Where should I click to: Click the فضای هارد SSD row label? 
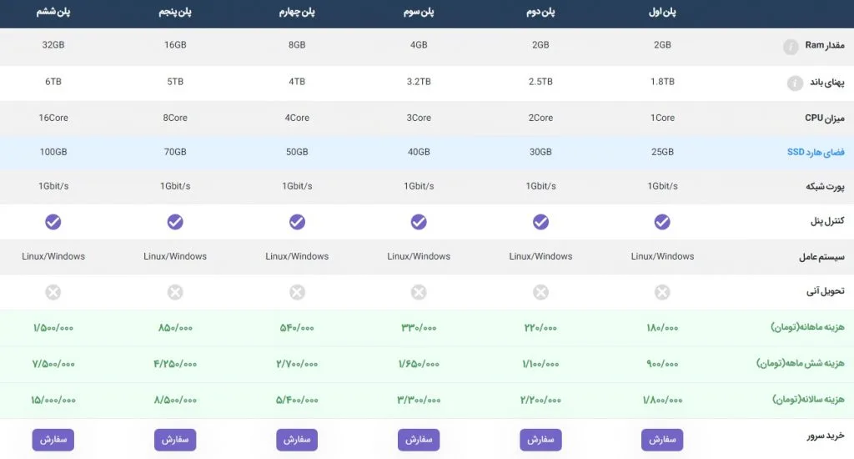click(x=816, y=152)
